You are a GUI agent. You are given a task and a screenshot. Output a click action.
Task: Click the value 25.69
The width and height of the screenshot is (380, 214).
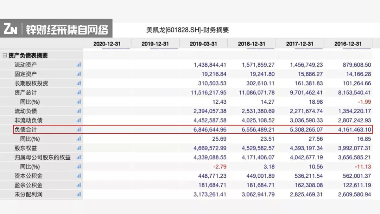tap(219, 139)
